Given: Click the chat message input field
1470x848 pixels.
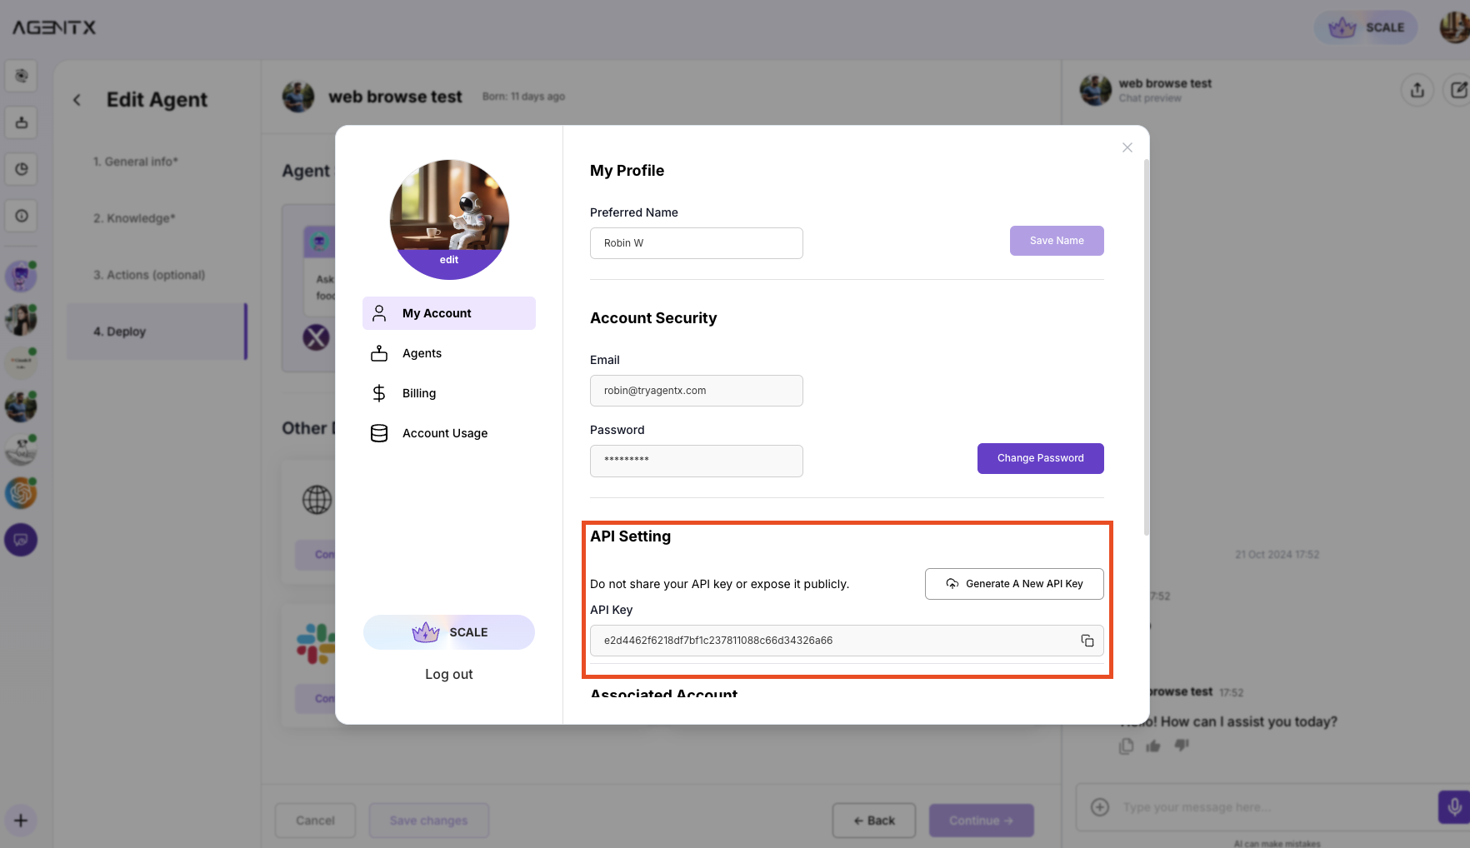Looking at the screenshot, I should point(1275,807).
